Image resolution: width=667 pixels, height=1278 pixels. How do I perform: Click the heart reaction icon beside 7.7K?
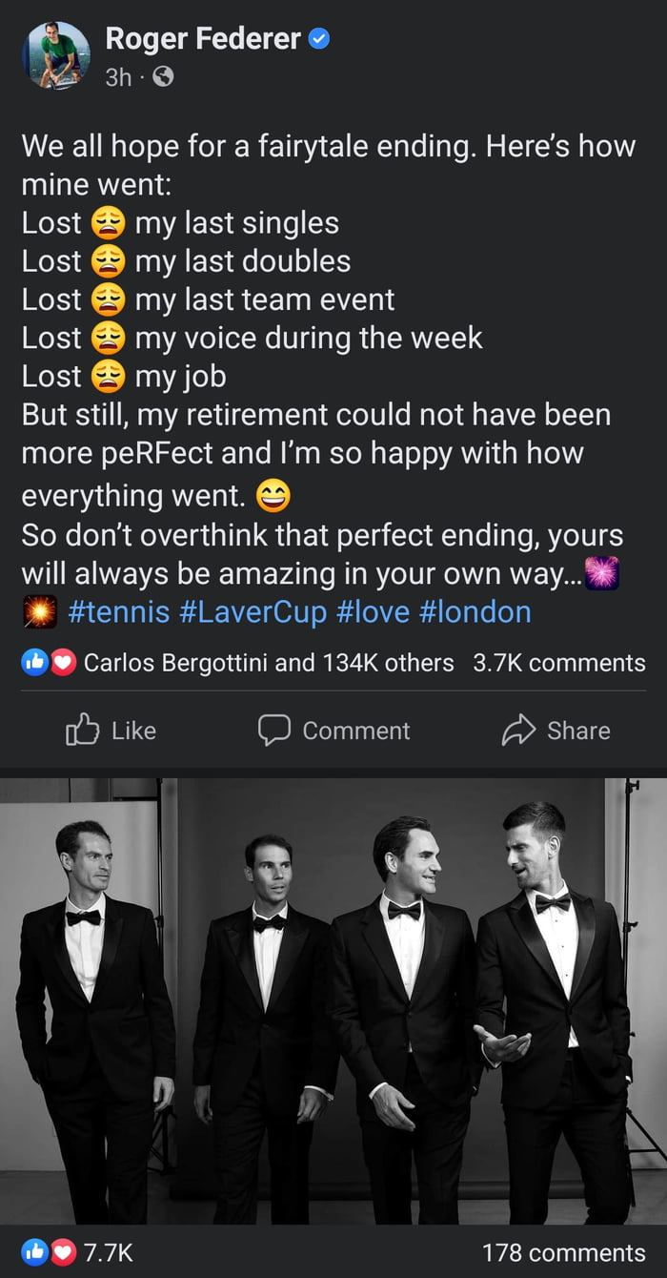click(x=63, y=1252)
